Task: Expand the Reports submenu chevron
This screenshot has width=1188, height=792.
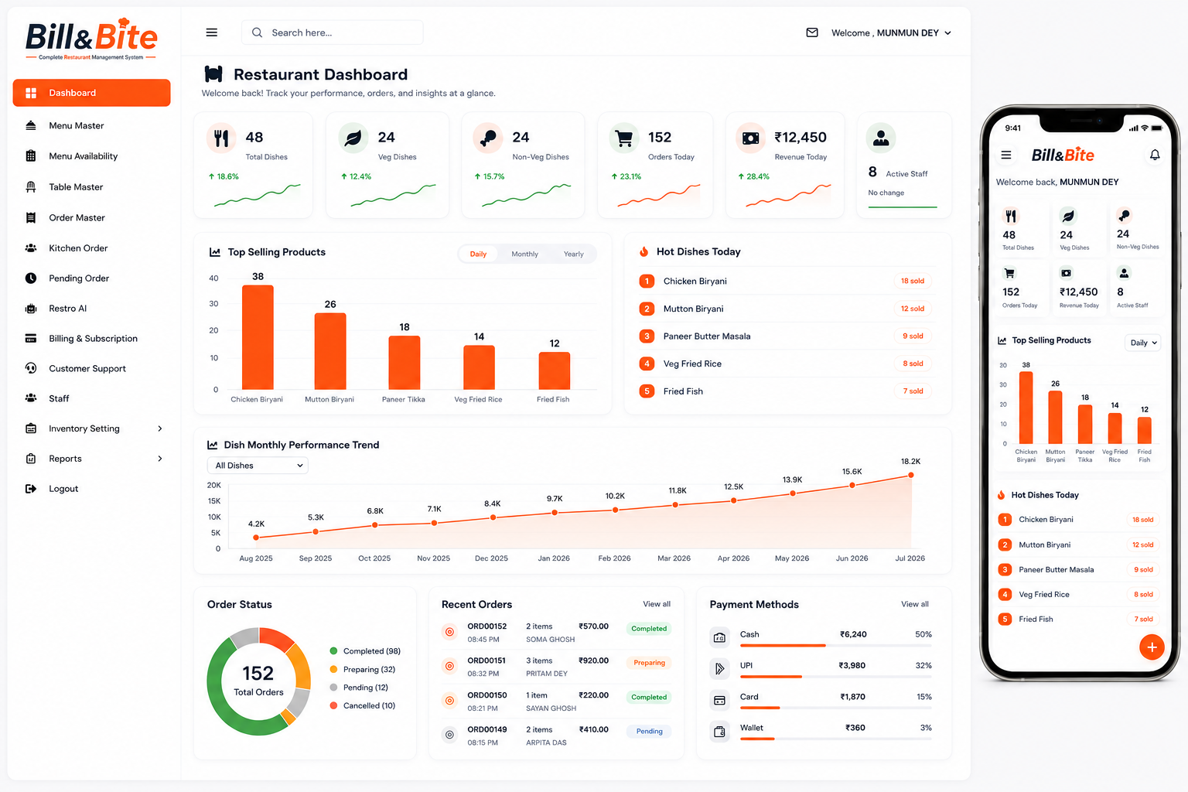Action: pyautogui.click(x=160, y=459)
